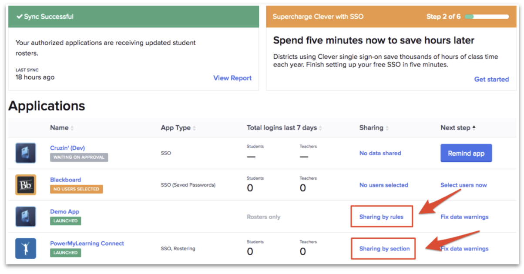Screen dimensions: 524x274
Task: Click the SSO setup progress bar
Action: click(487, 17)
